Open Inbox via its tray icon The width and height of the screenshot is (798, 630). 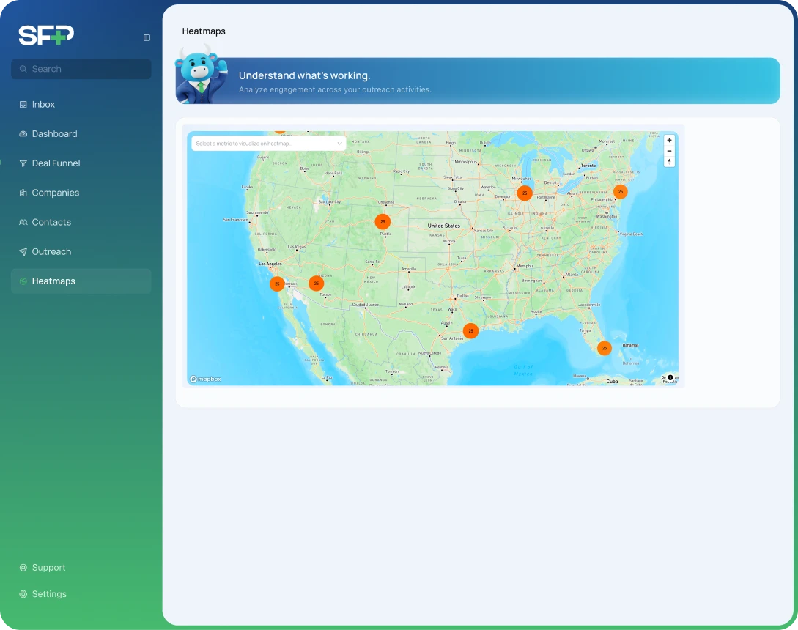coord(23,105)
